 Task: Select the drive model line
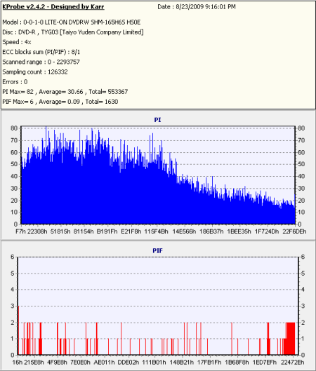72,22
